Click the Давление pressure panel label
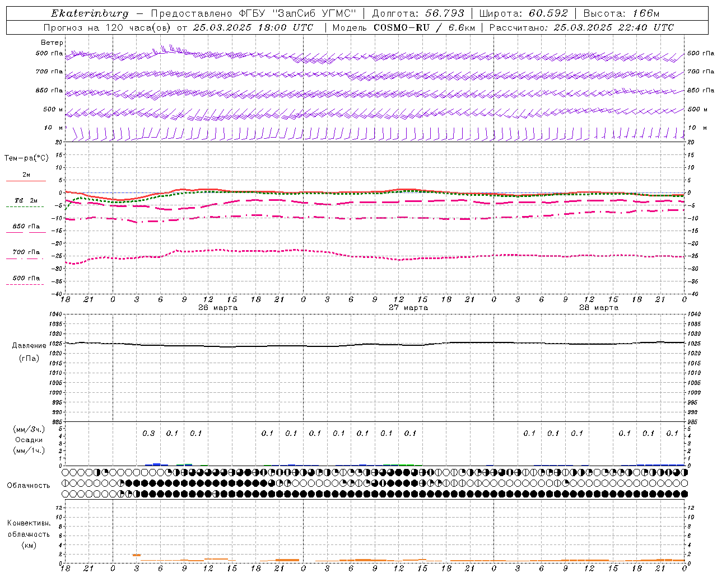The image size is (717, 573). click(29, 346)
